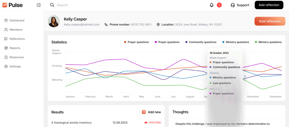Click the orange plus icon beside Add new
Viewport: 289px width, 127px height.
(144, 112)
